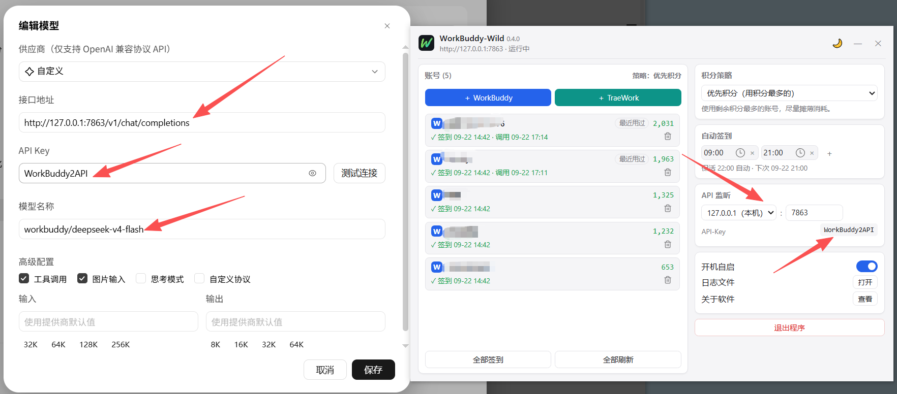
Task: Click 取消 to cancel editing
Action: [x=325, y=370]
